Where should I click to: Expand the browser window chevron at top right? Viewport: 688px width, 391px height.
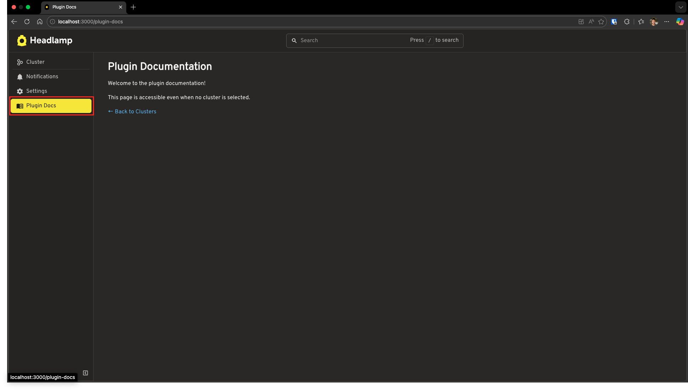click(681, 7)
